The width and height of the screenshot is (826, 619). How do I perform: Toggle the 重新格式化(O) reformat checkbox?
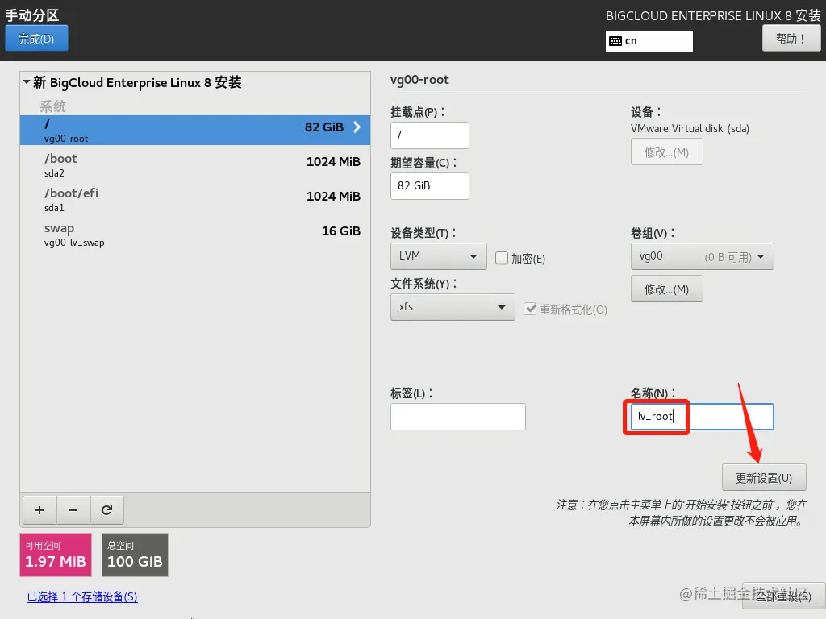(x=530, y=309)
